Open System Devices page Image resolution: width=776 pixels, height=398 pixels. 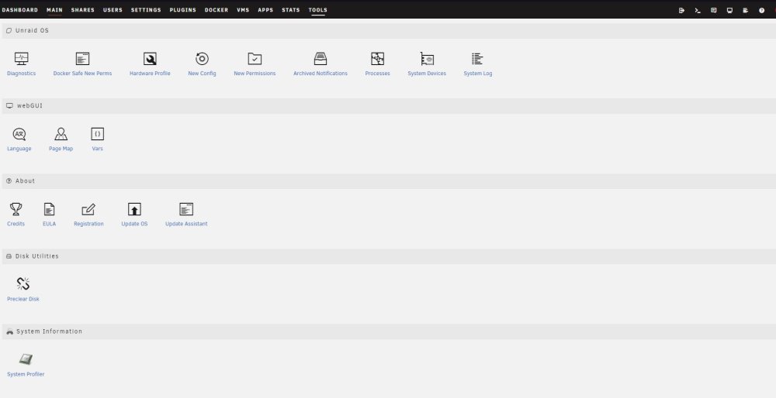[x=427, y=64]
